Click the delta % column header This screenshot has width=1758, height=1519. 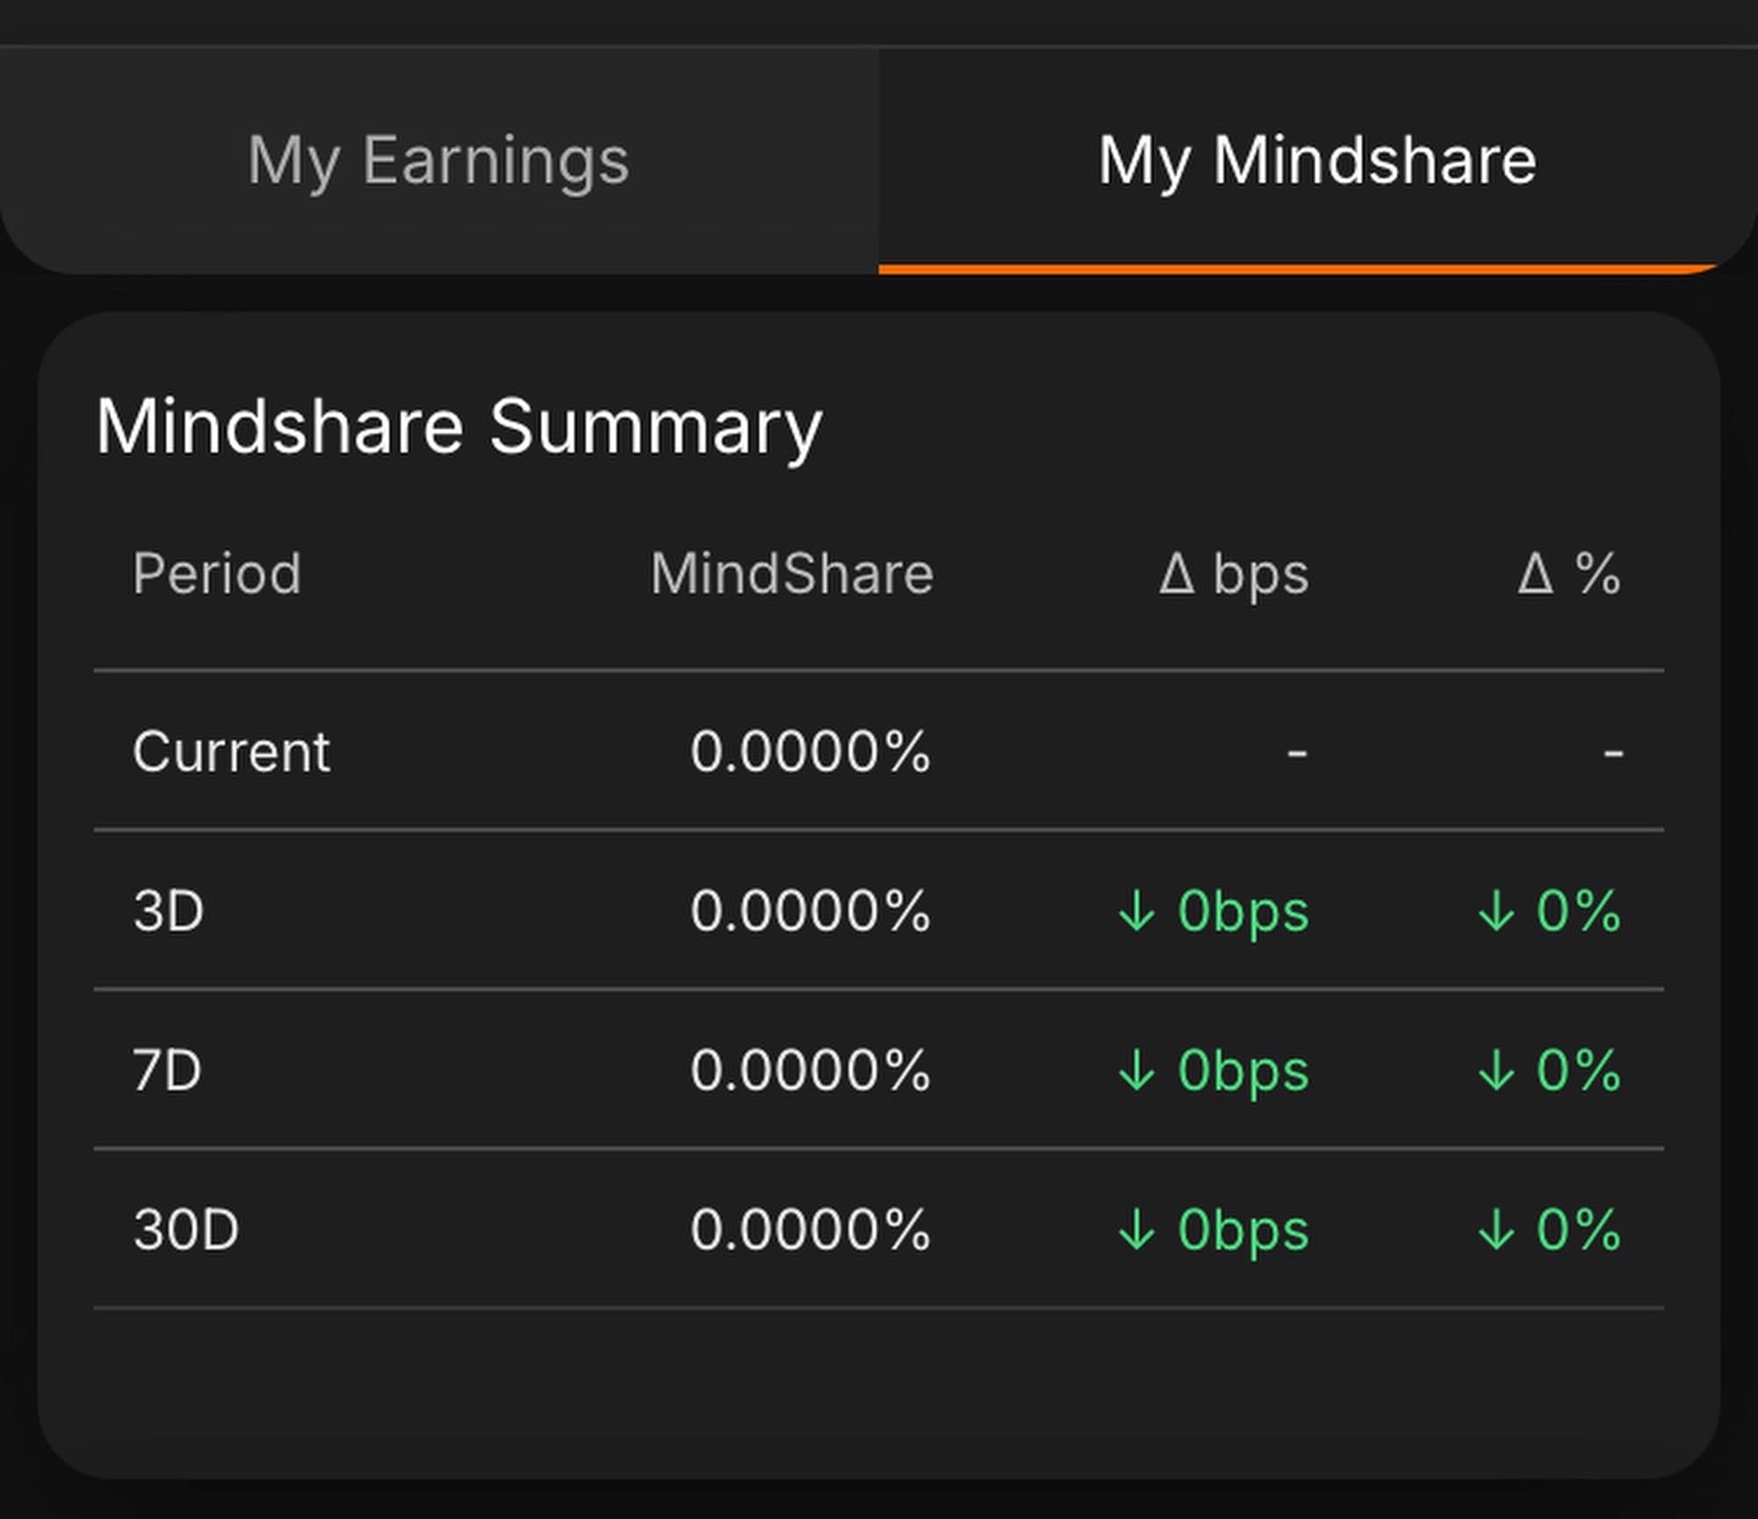coord(1569,575)
